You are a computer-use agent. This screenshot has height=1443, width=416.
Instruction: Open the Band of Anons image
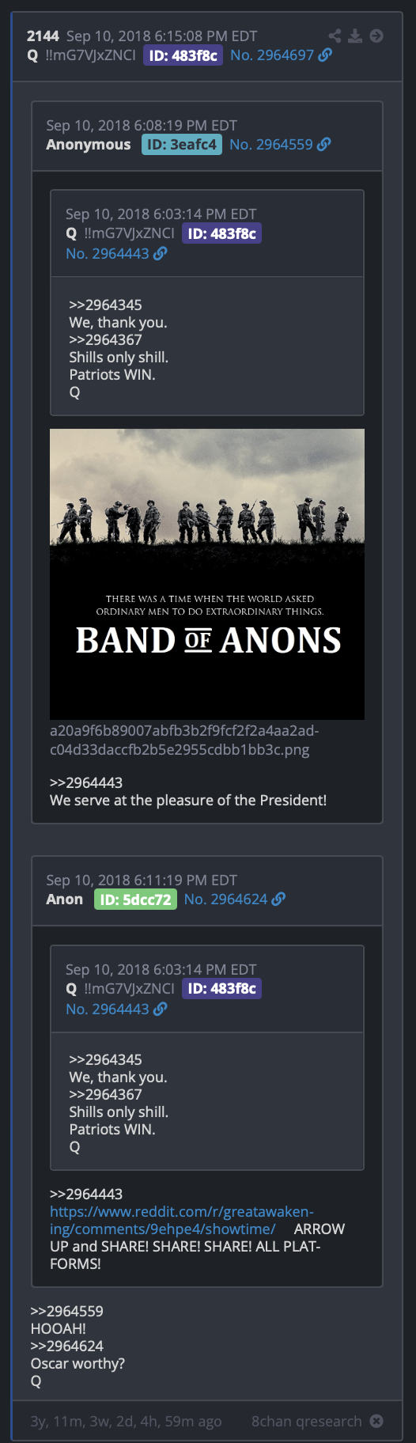[x=207, y=574]
